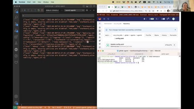Open the VS Code Search view

(x=16, y=18)
